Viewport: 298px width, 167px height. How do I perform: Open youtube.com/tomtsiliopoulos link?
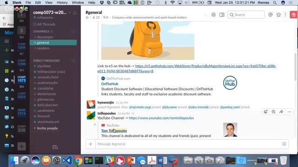tap(162, 118)
